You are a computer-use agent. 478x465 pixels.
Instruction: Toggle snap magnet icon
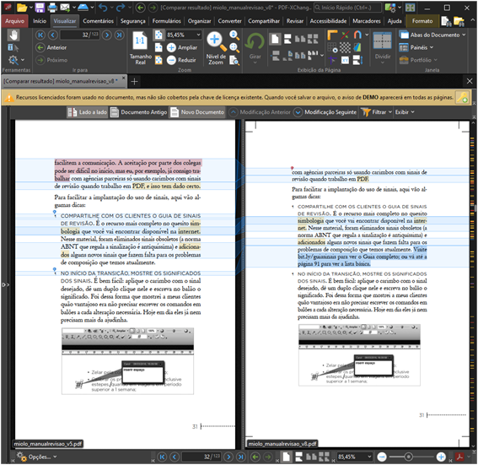pyautogui.click(x=357, y=35)
